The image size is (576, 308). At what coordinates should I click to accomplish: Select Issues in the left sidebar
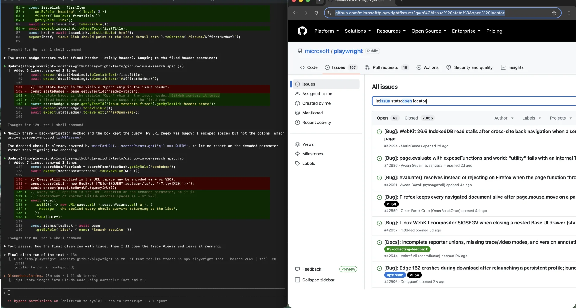coord(326,84)
